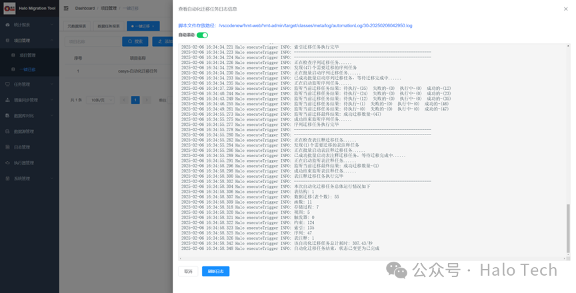Viewport: 576px width, 293px height.
Task: Select the blue 一键迁移 tab
Action: (143, 26)
